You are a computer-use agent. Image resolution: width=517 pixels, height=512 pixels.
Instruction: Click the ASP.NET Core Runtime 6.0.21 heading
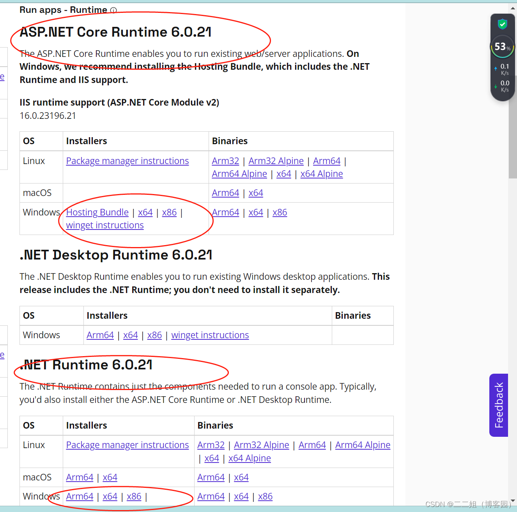click(x=116, y=32)
